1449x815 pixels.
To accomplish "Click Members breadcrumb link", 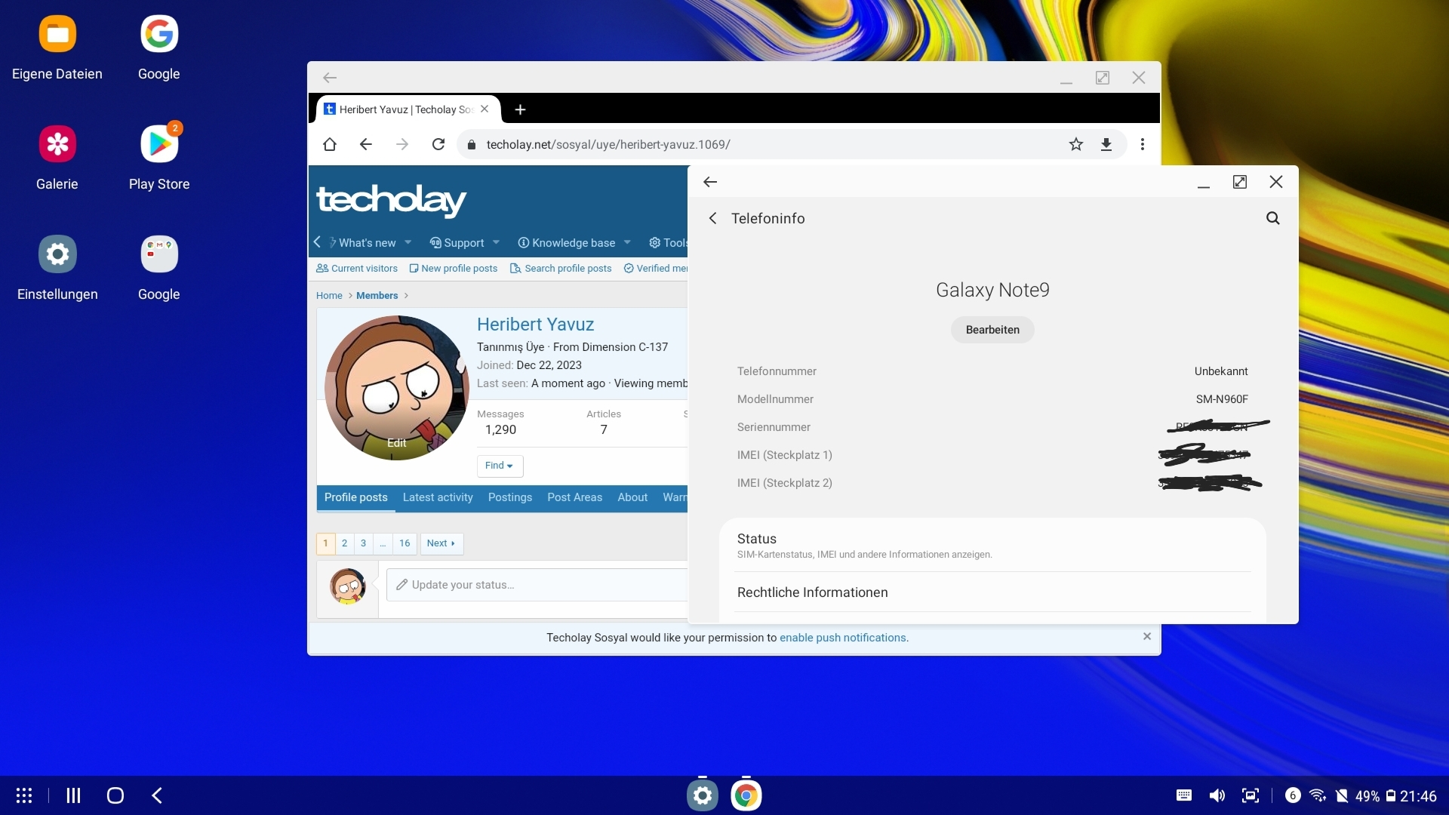I will [377, 295].
